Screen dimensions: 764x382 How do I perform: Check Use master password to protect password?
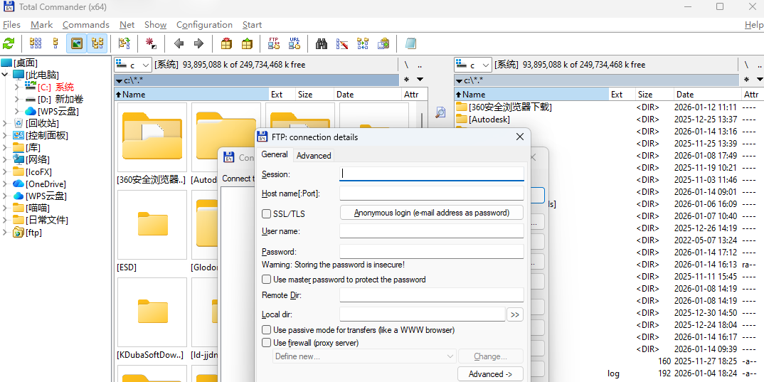point(267,280)
